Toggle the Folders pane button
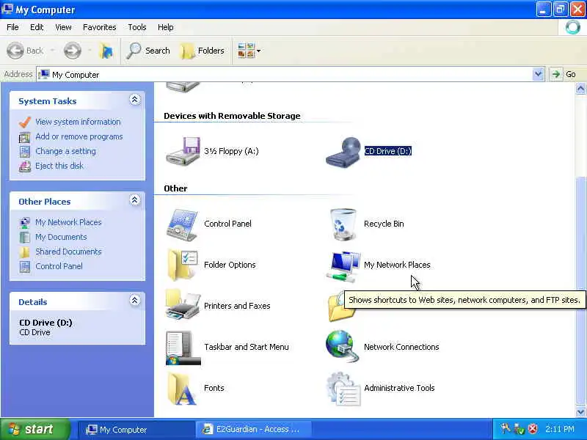The height and width of the screenshot is (440, 587). coord(203,51)
